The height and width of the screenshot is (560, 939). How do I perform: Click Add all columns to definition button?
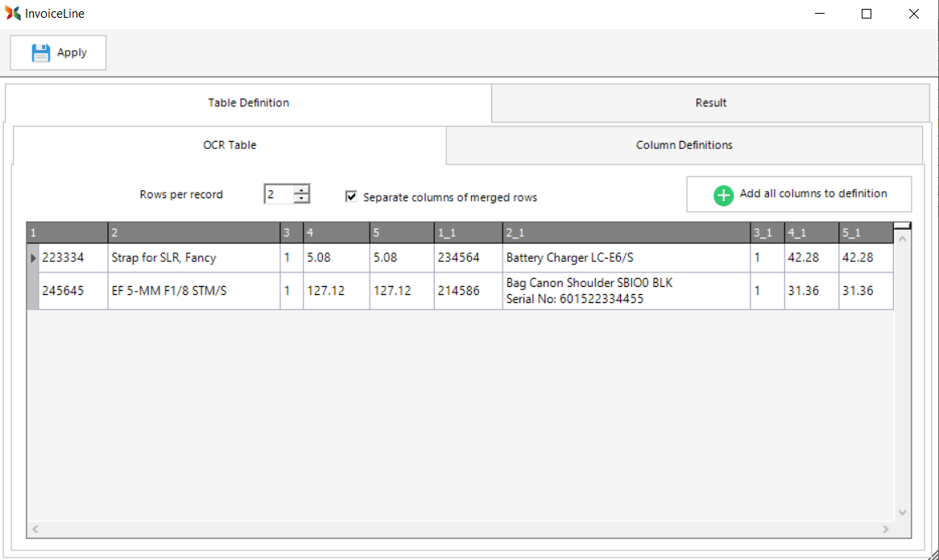pyautogui.click(x=799, y=194)
